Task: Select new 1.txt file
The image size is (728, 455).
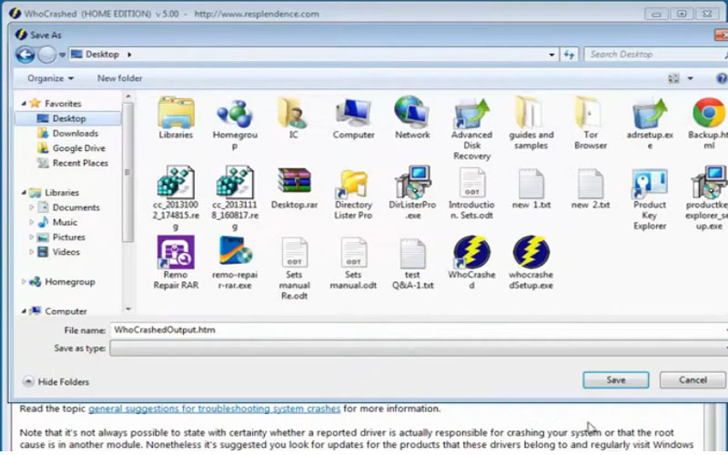Action: point(531,188)
